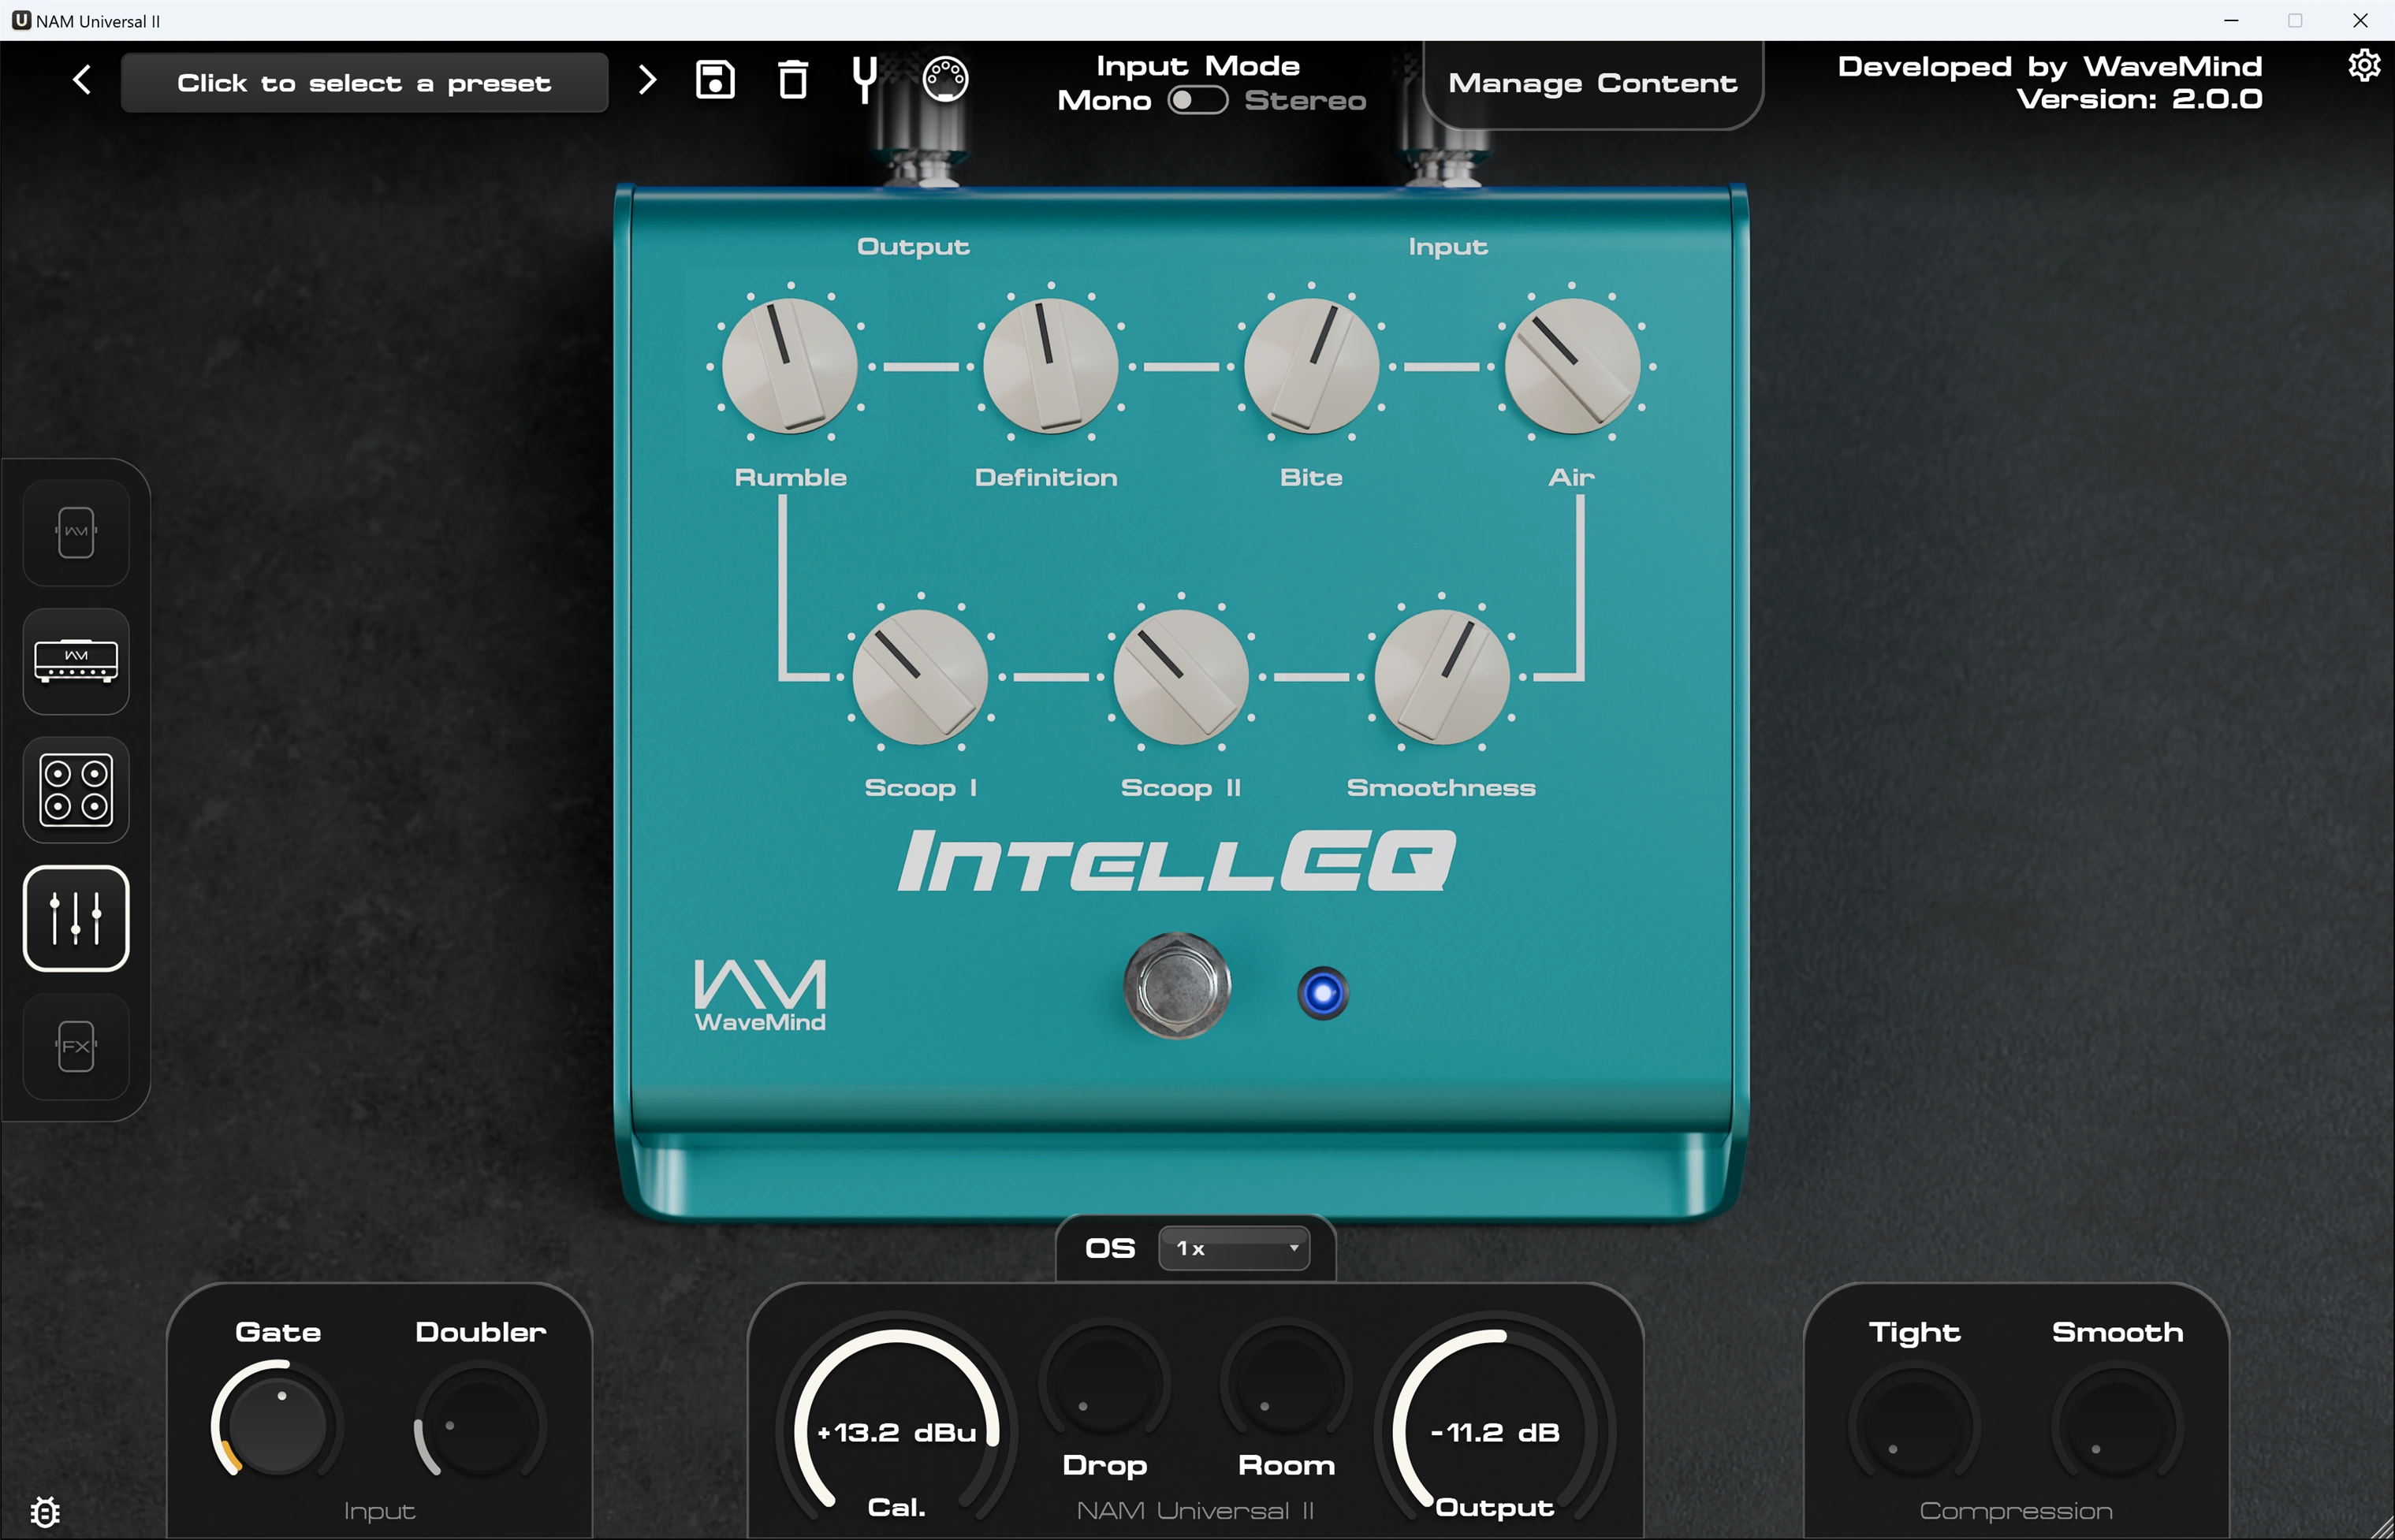The width and height of the screenshot is (2395, 1540).
Task: Open the FX pedal section in the sidebar
Action: coord(76,1047)
